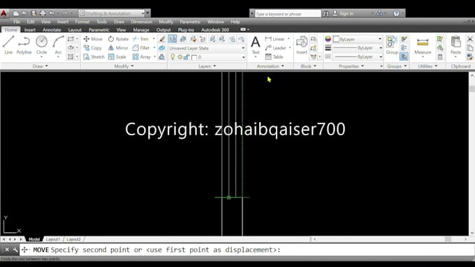This screenshot has height=267, width=475.
Task: Open the Dimension menu
Action: 142,22
